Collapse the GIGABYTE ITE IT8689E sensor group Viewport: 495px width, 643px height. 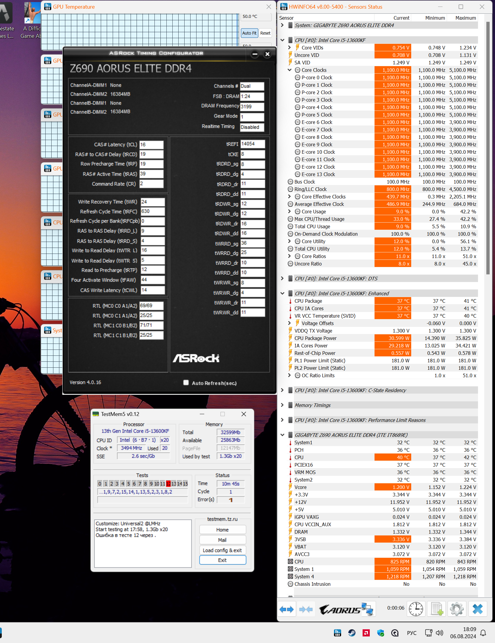[282, 435]
